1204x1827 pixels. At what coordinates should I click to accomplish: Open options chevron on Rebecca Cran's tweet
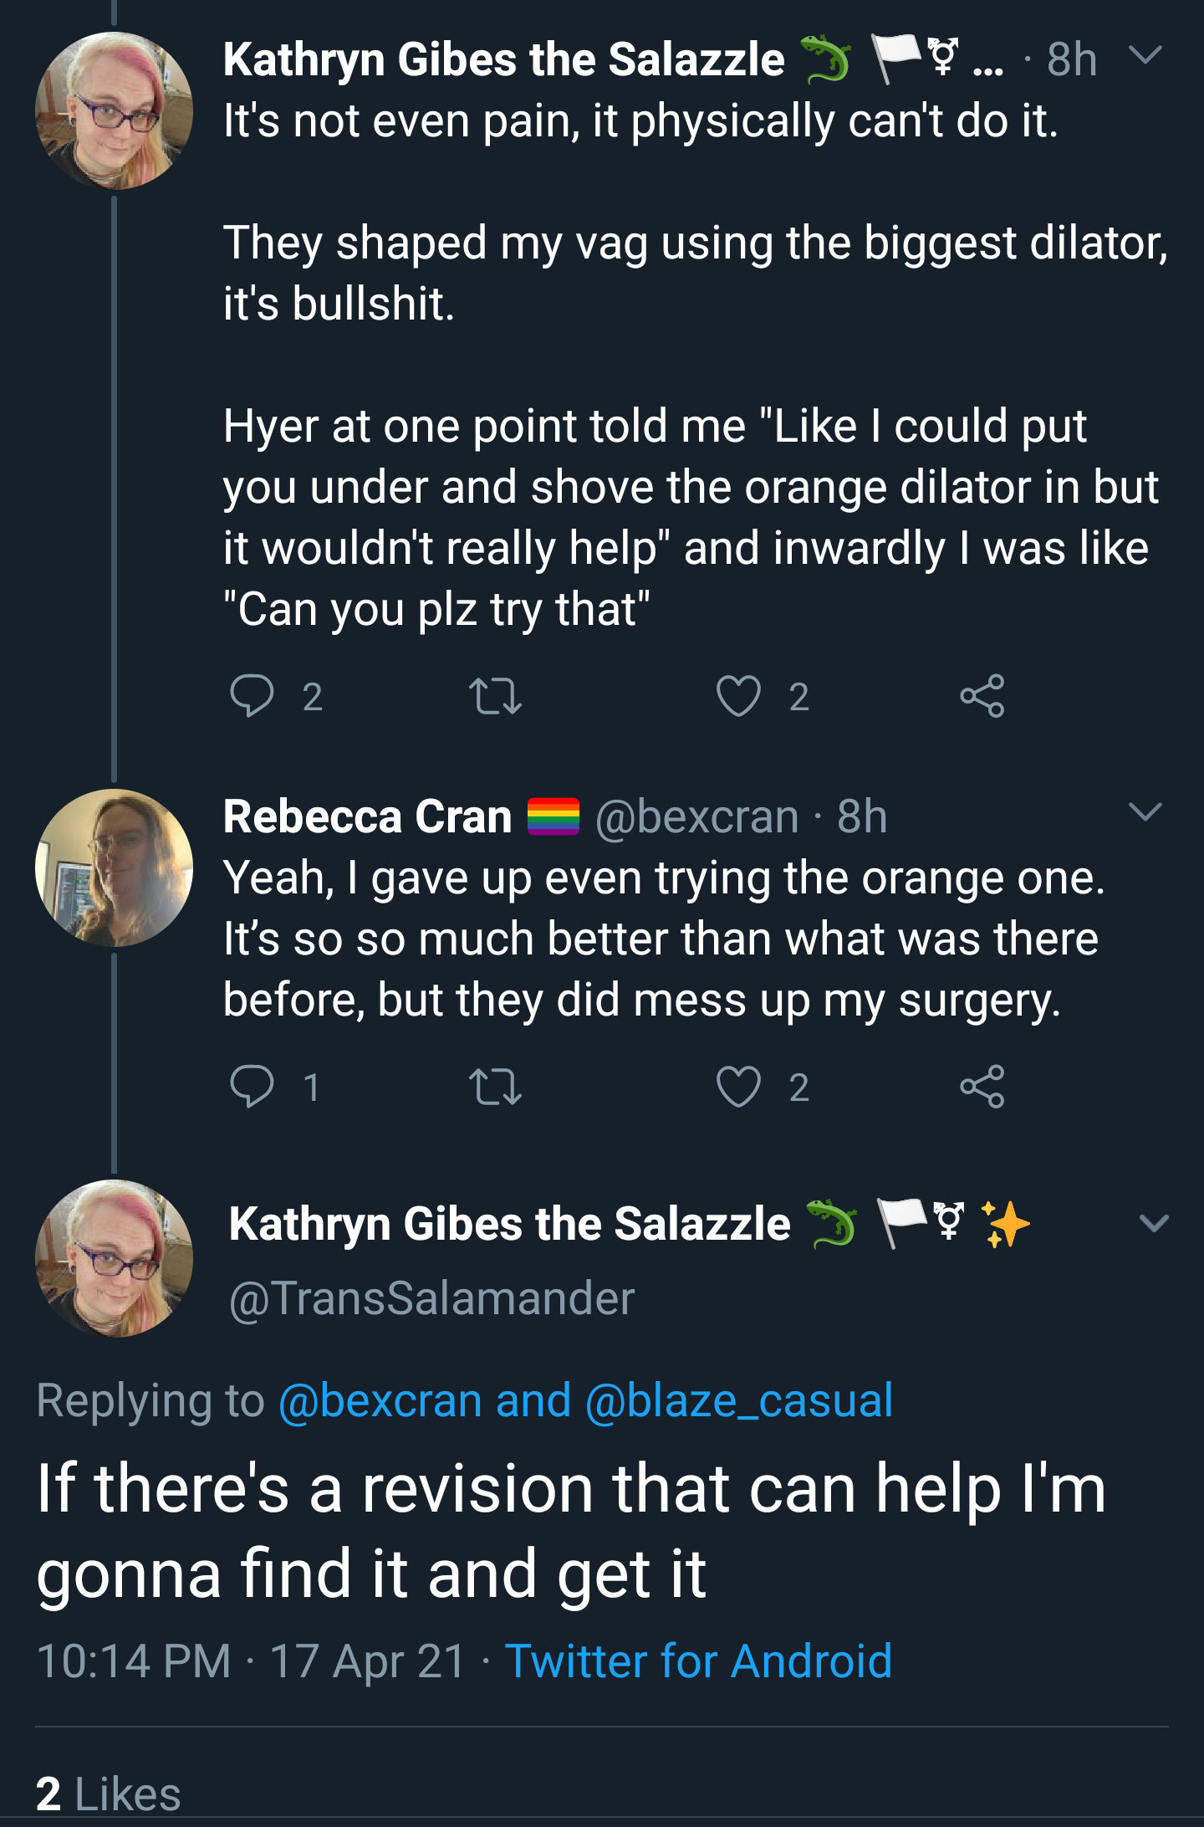pyautogui.click(x=1145, y=811)
